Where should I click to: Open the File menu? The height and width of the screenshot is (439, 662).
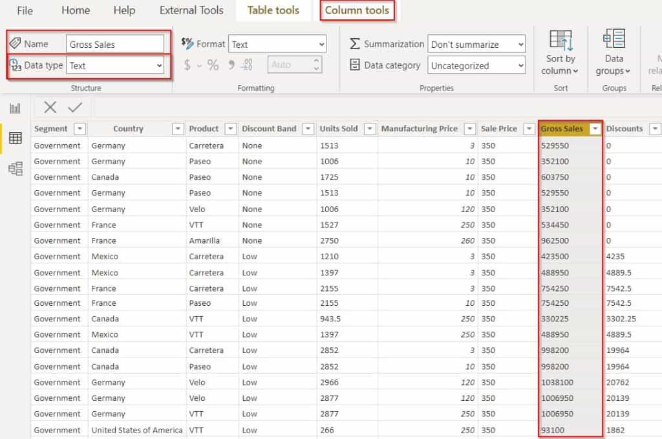coord(25,10)
